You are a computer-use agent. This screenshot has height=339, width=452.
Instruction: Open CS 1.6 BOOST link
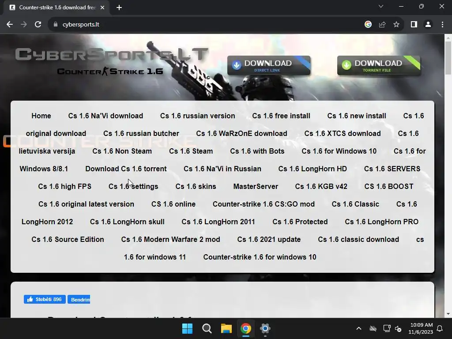(x=388, y=187)
